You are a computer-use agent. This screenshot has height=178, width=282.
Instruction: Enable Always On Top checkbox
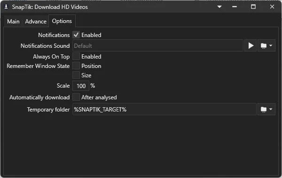coord(76,57)
